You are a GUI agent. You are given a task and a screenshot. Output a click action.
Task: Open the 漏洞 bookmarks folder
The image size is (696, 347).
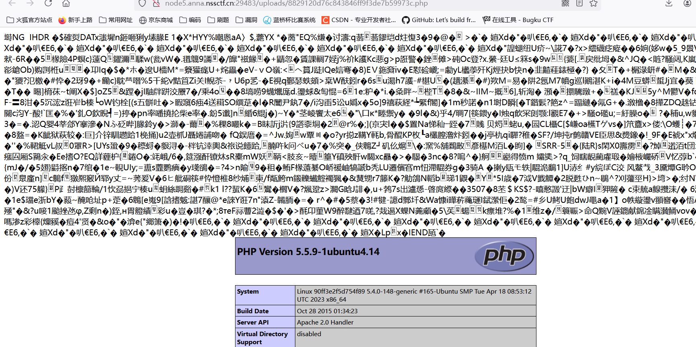[x=246, y=20]
